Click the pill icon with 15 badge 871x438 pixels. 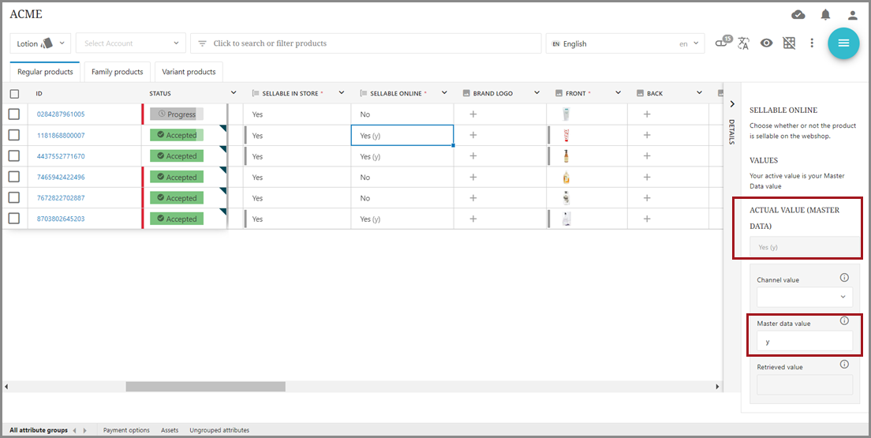[722, 43]
